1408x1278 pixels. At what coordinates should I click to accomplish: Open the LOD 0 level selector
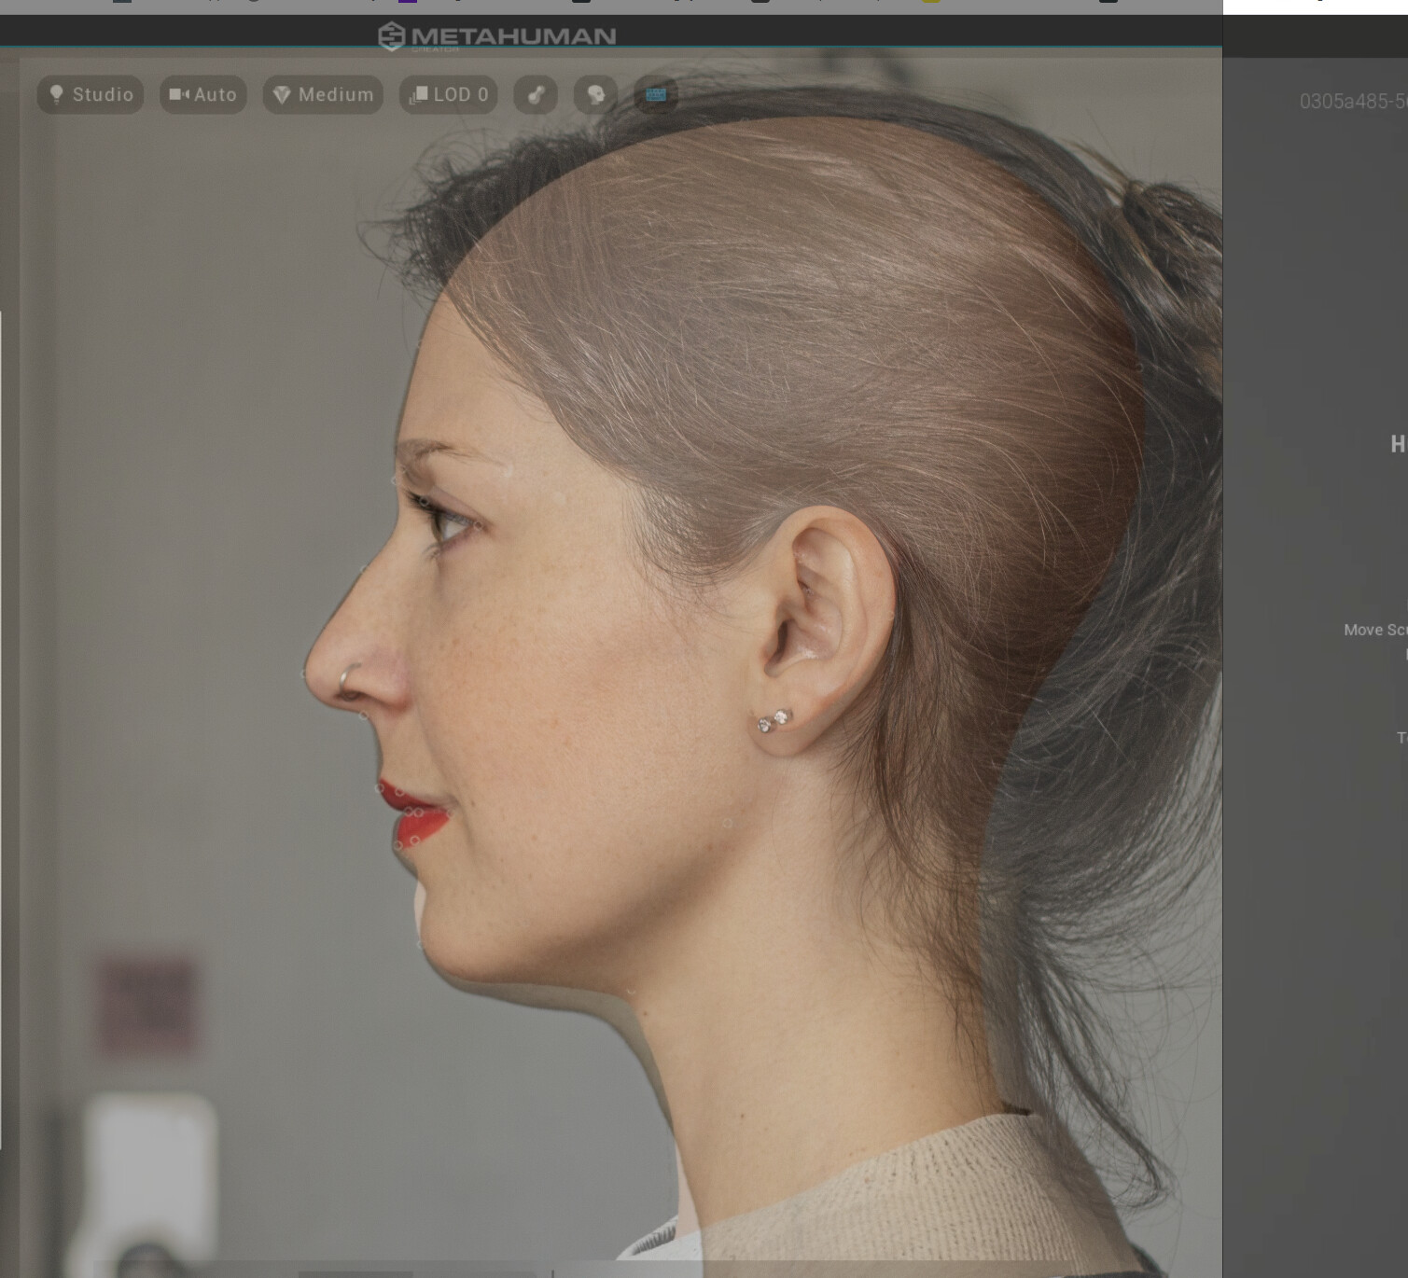[449, 94]
